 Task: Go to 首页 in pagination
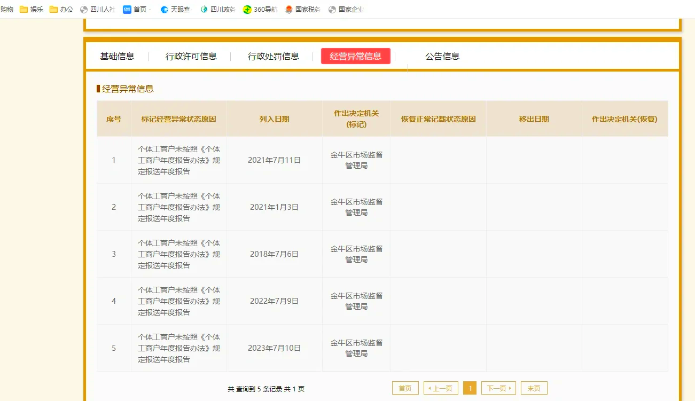click(405, 388)
